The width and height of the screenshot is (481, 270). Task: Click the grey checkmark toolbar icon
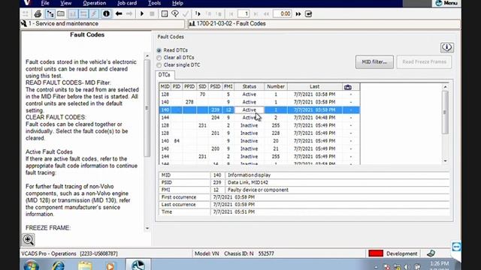pyautogui.click(x=186, y=13)
